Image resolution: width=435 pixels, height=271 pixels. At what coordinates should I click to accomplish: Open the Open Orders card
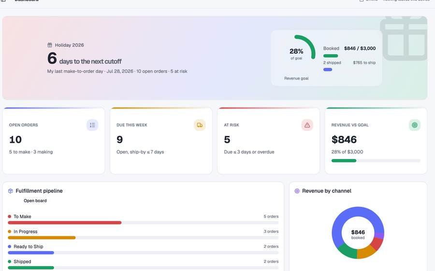[x=54, y=141]
